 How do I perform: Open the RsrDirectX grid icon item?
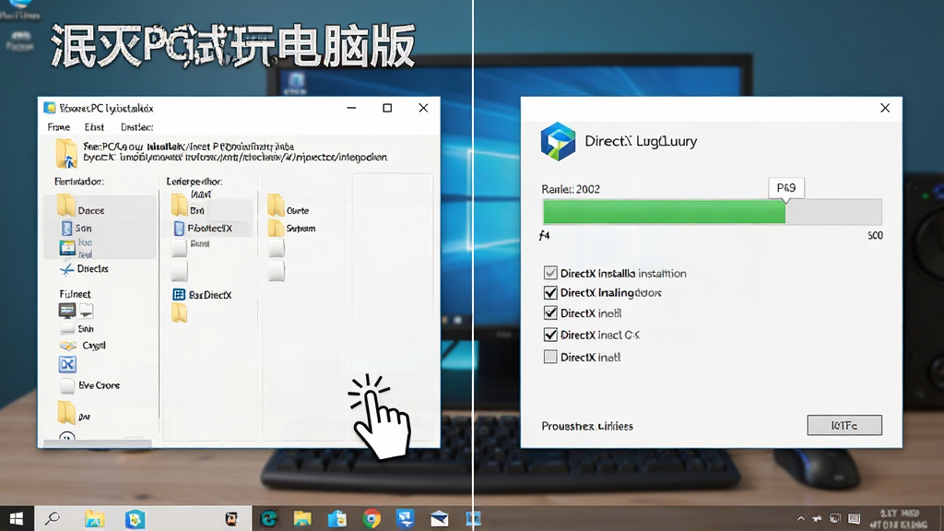coord(202,295)
